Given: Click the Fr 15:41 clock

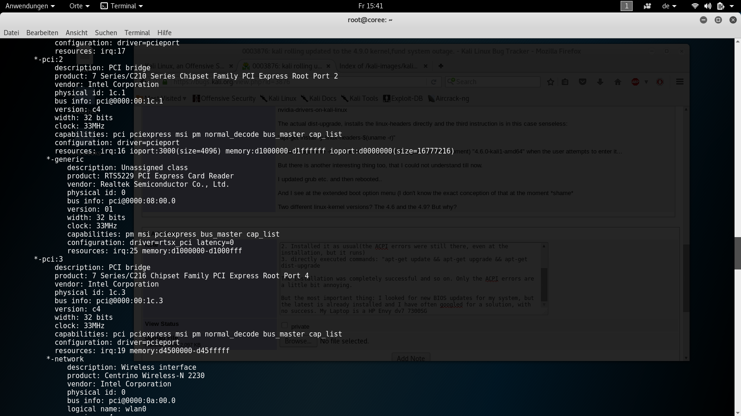Looking at the screenshot, I should pyautogui.click(x=370, y=6).
